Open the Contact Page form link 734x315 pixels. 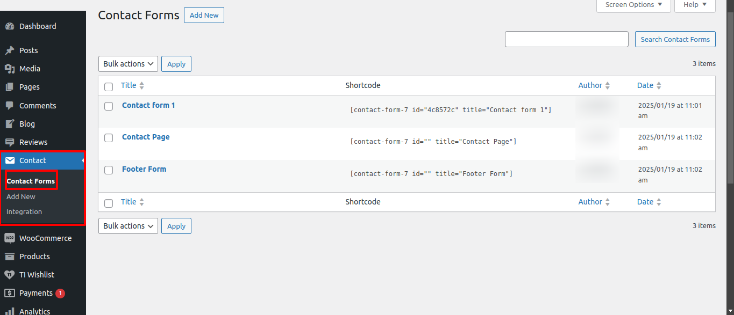tap(146, 137)
